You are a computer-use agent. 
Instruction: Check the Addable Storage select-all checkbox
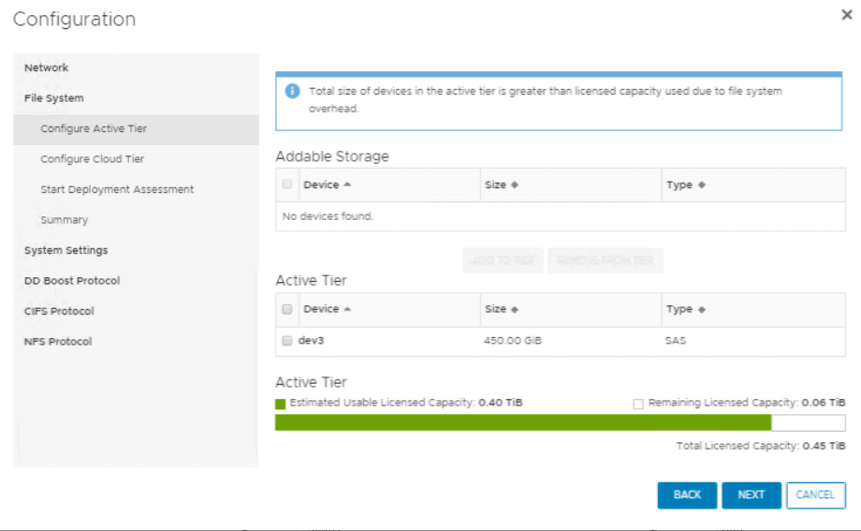click(x=287, y=185)
